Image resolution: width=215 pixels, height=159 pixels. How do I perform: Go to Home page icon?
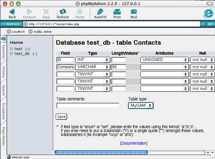coord(80,14)
